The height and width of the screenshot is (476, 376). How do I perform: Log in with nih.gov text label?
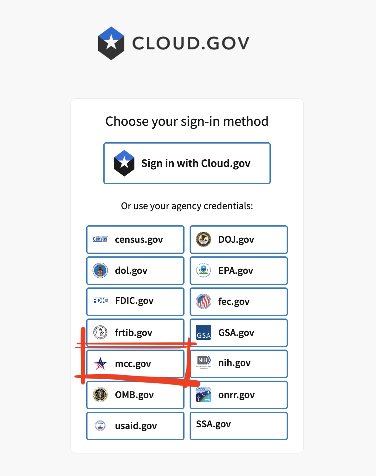[234, 363]
